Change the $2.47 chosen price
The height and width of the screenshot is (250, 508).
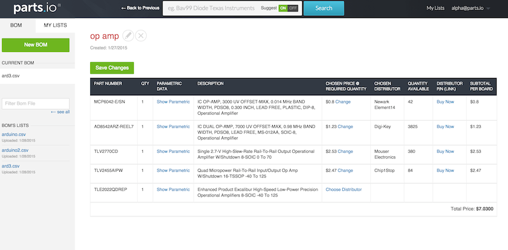click(x=345, y=170)
